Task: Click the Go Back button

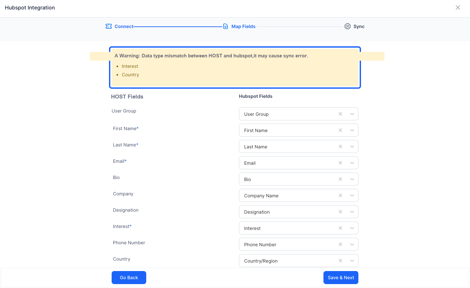Action: [129, 278]
